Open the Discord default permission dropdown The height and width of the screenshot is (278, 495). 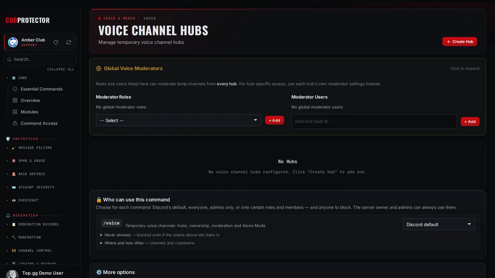(439, 224)
